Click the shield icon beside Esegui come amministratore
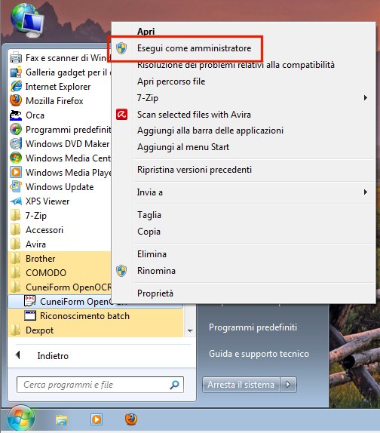 click(x=121, y=48)
